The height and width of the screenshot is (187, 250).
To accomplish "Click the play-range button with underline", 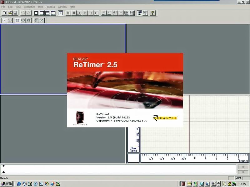I will coord(79,13).
